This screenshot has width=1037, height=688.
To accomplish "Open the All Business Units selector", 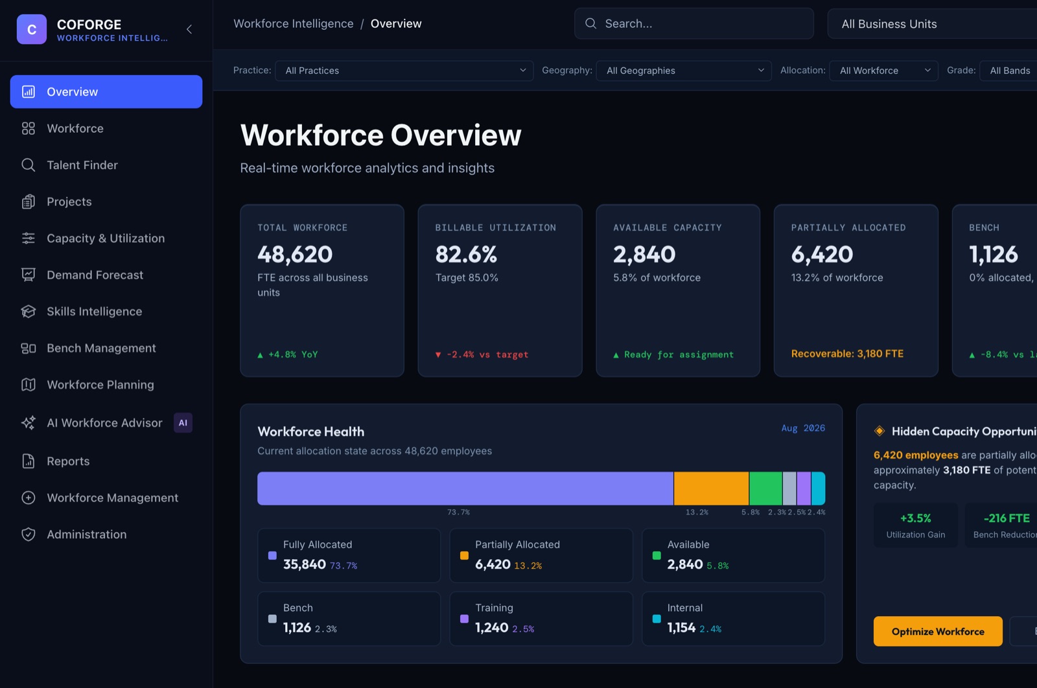I will click(932, 24).
